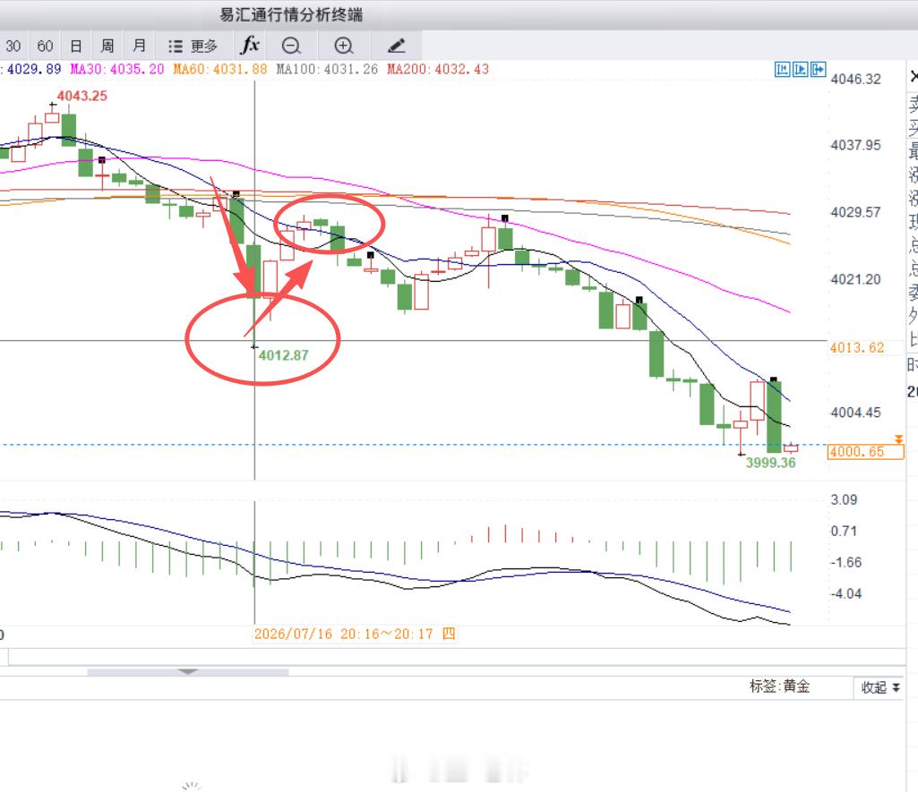Switch to the 60 minute period

(45, 47)
